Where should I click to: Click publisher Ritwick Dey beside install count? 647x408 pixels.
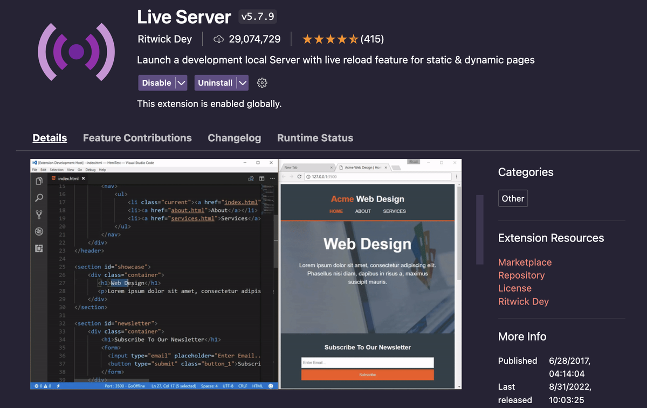(x=164, y=39)
